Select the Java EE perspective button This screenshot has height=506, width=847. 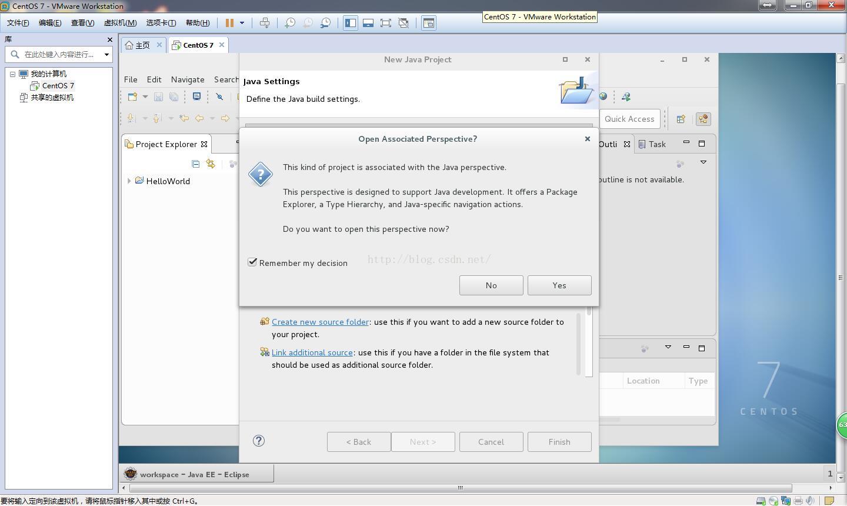point(703,119)
